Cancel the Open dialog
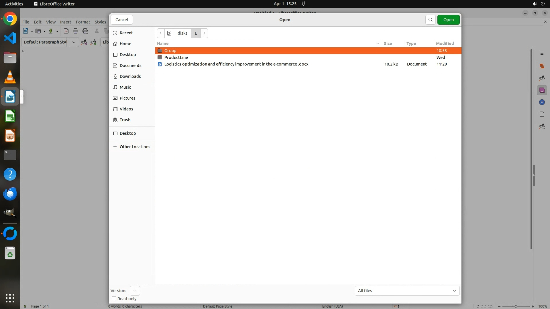 click(x=122, y=20)
